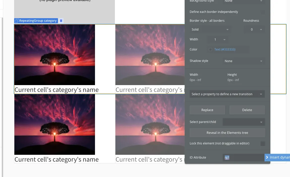Click the Insert dynamic data button
Image resolution: width=290 pixels, height=177 pixels.
pos(277,157)
